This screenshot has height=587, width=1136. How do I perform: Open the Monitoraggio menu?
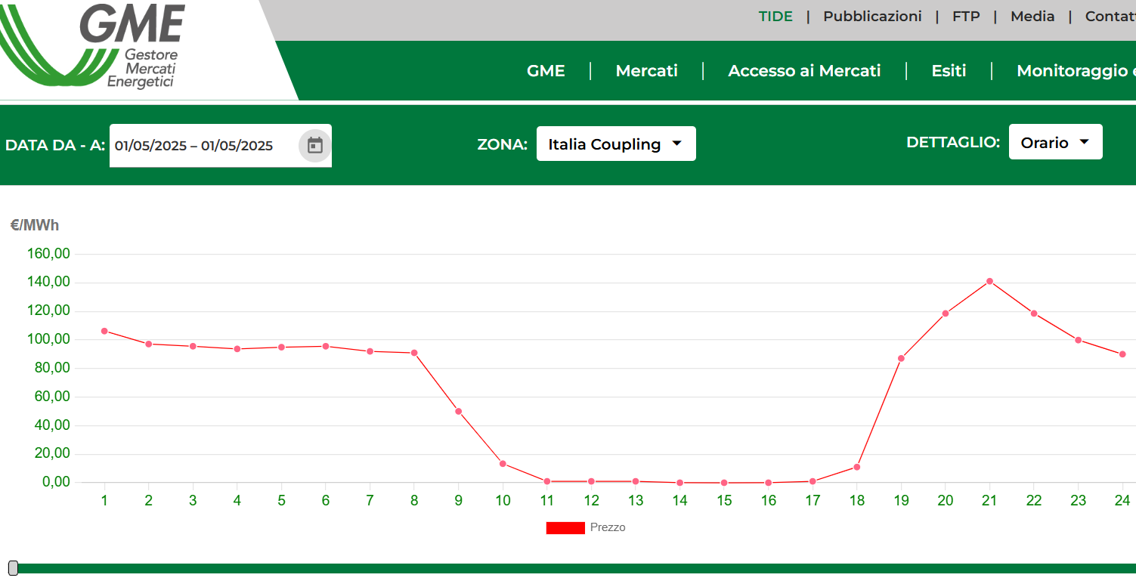point(1075,71)
